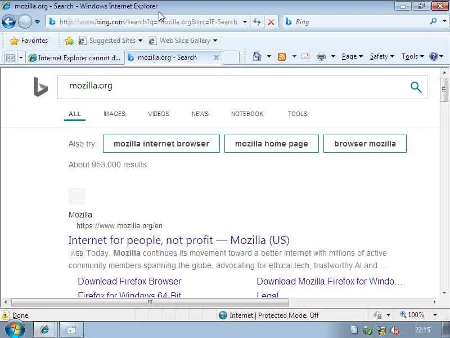The image size is (450, 338).
Task: Expand the Print dropdown arrow
Action: pos(333,56)
